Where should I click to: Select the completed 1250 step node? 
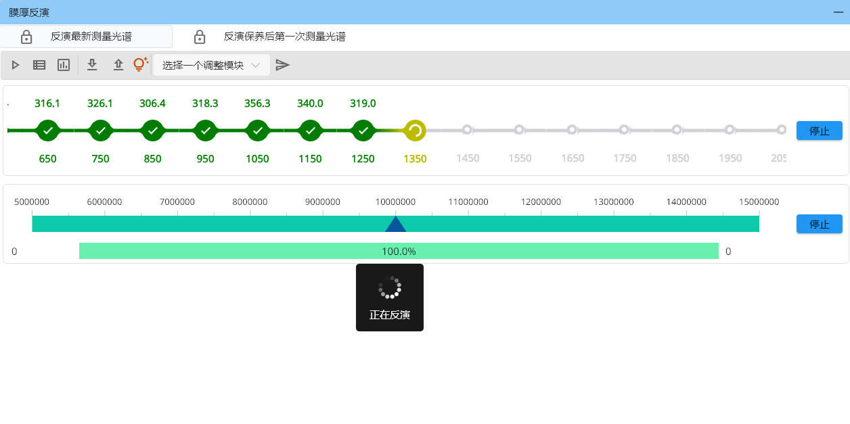363,131
